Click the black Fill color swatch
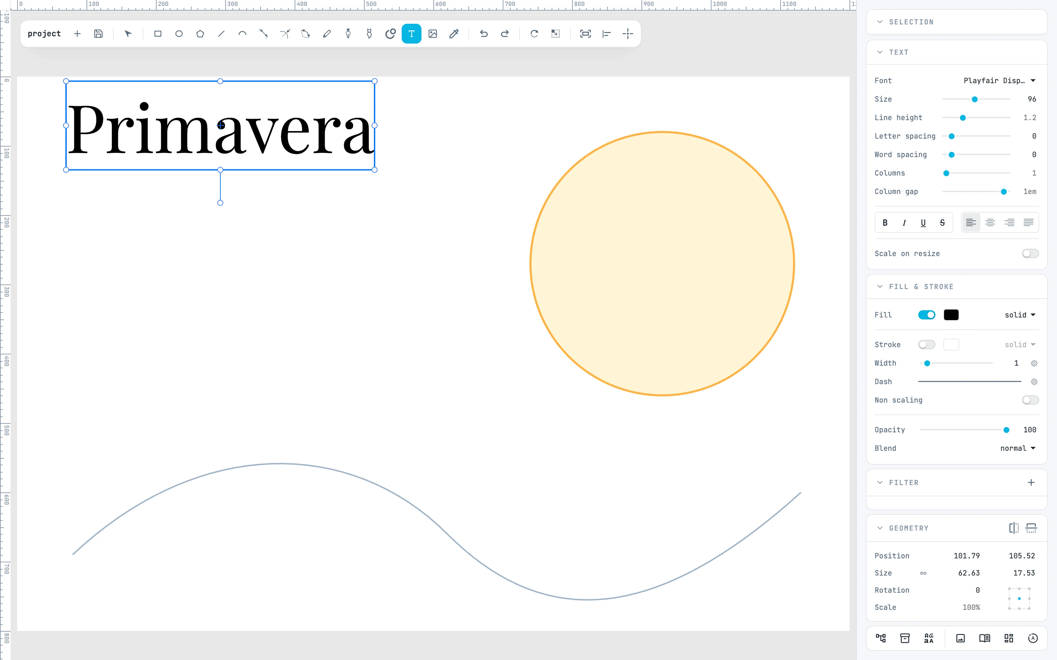This screenshot has width=1057, height=660. 951,315
